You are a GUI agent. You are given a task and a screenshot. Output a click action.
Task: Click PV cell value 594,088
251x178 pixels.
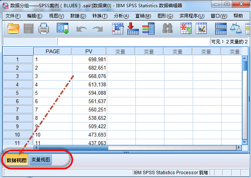pyautogui.click(x=90, y=93)
